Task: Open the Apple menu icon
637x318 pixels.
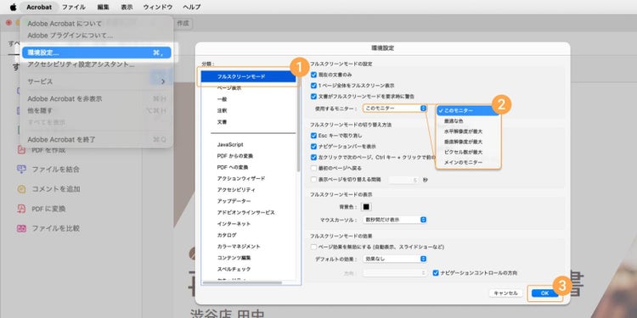Action: [14, 7]
